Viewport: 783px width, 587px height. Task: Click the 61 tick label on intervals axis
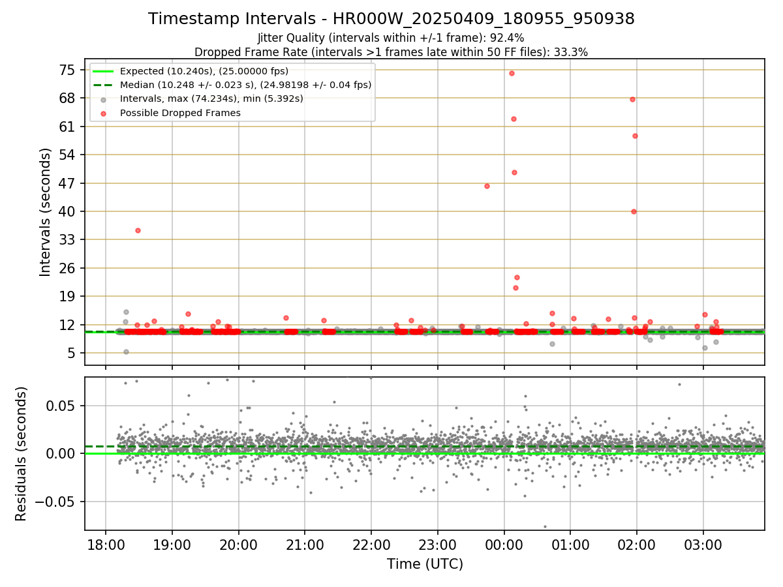pyautogui.click(x=68, y=127)
